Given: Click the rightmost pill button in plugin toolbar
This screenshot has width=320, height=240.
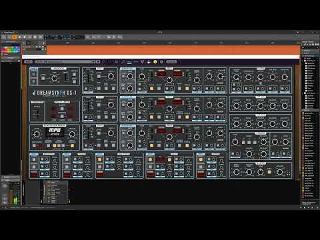Looking at the screenshot, I should tap(171, 62).
